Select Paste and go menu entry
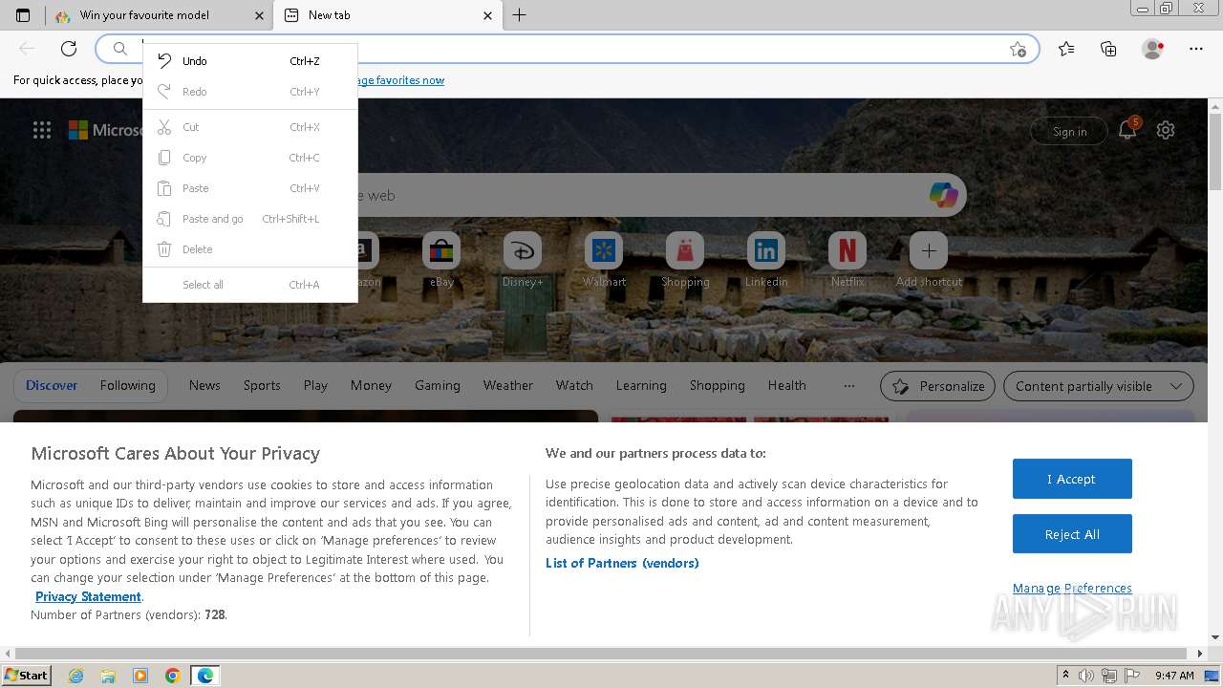This screenshot has height=688, width=1223. pyautogui.click(x=250, y=219)
